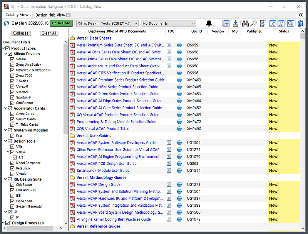Open the help book icon

point(300,23)
